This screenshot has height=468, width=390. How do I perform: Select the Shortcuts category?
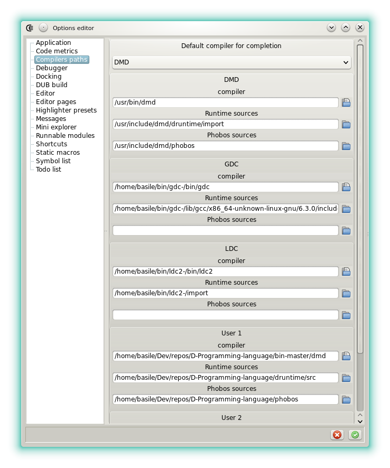click(x=51, y=144)
